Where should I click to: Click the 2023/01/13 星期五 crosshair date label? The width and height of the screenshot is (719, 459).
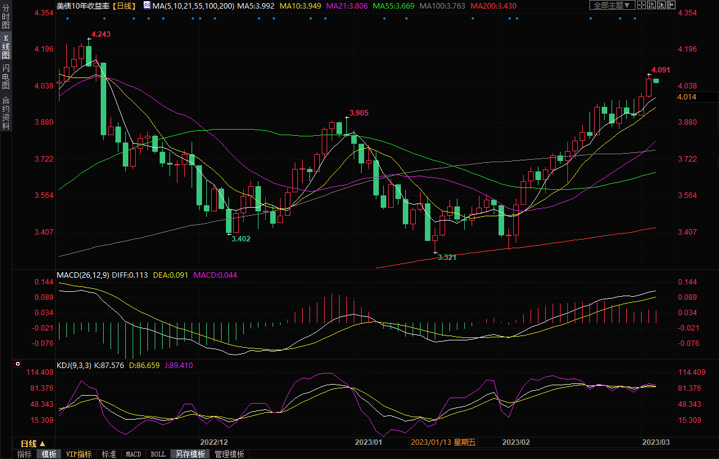coord(443,442)
